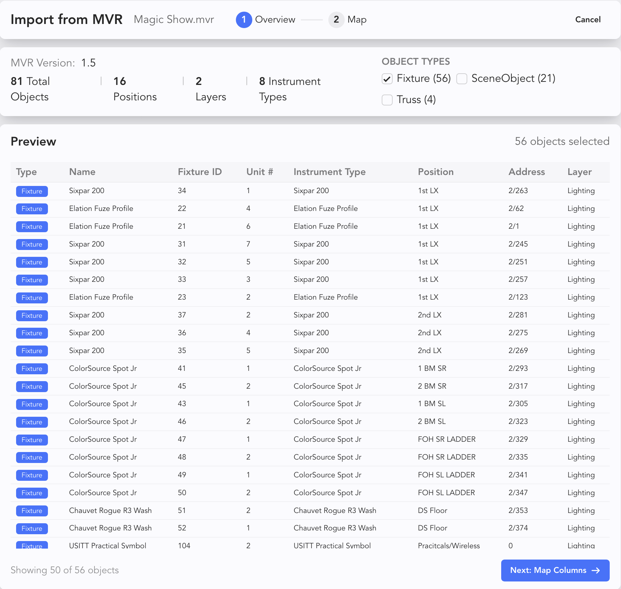Check the Truss (4) checkbox

tap(387, 100)
